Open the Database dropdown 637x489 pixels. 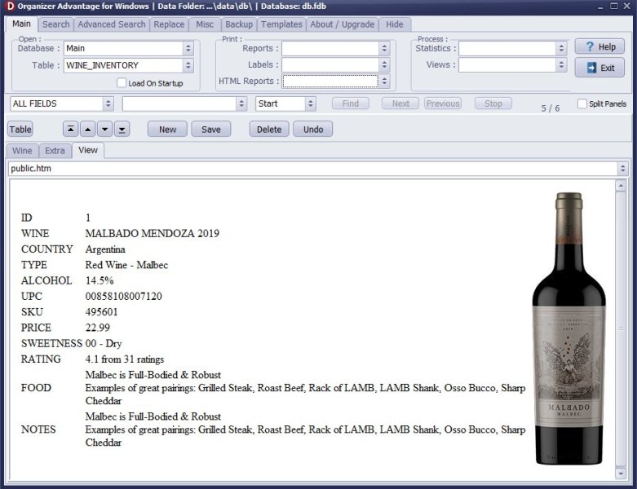click(x=188, y=48)
